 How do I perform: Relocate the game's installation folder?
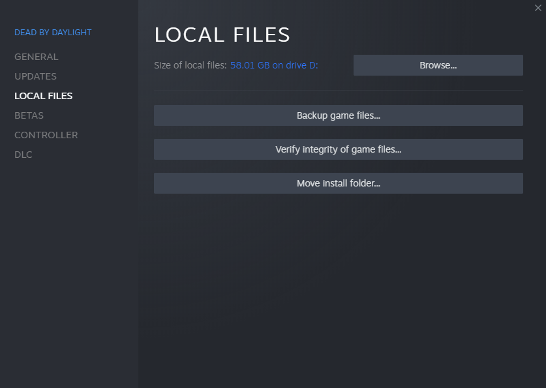coord(338,183)
